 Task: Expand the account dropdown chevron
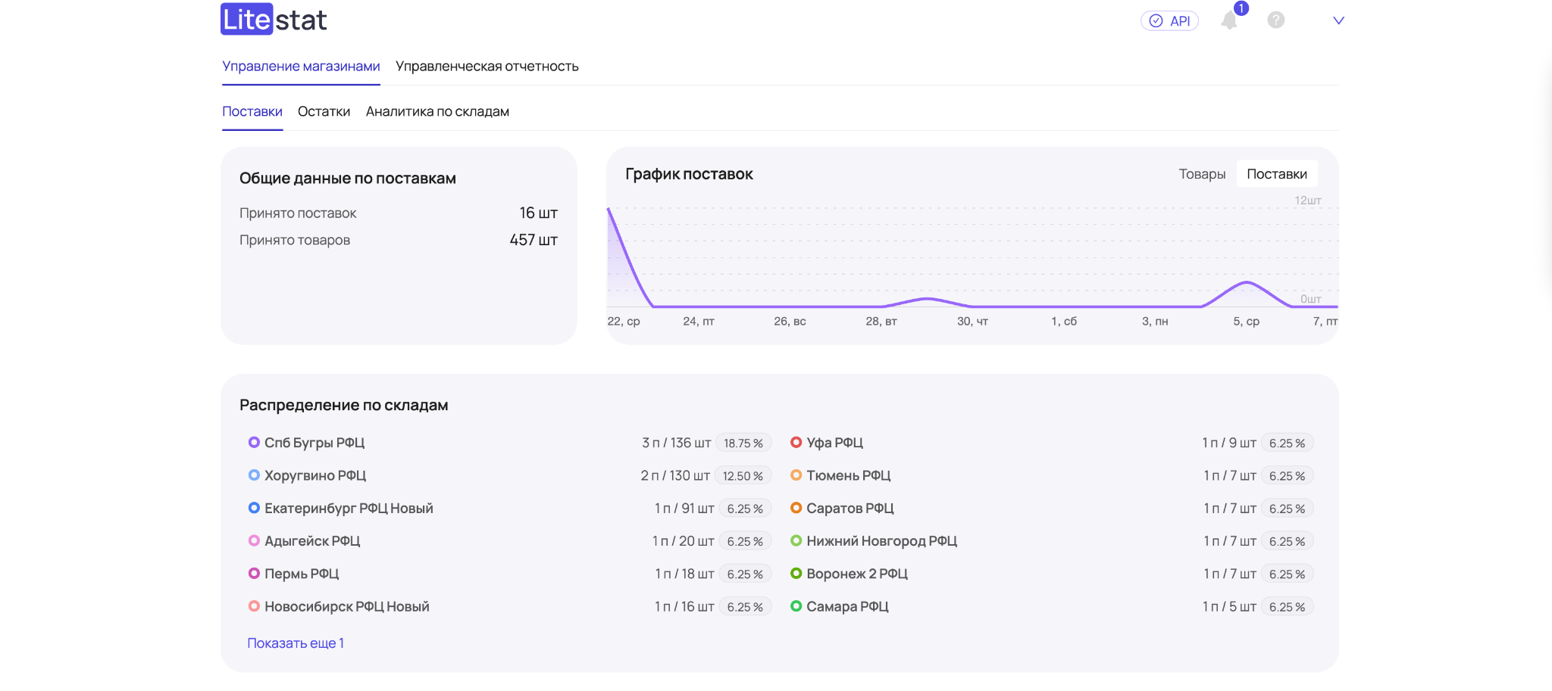pos(1338,20)
